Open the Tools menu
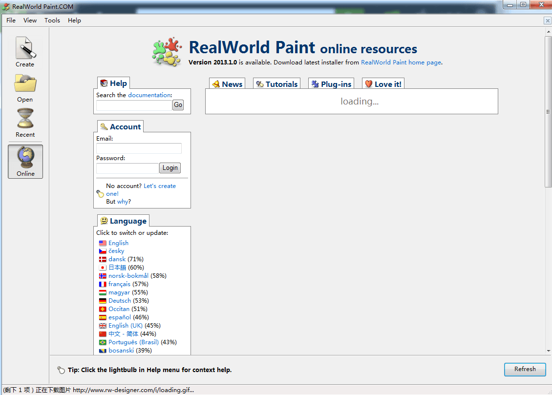Image resolution: width=552 pixels, height=395 pixels. [52, 21]
